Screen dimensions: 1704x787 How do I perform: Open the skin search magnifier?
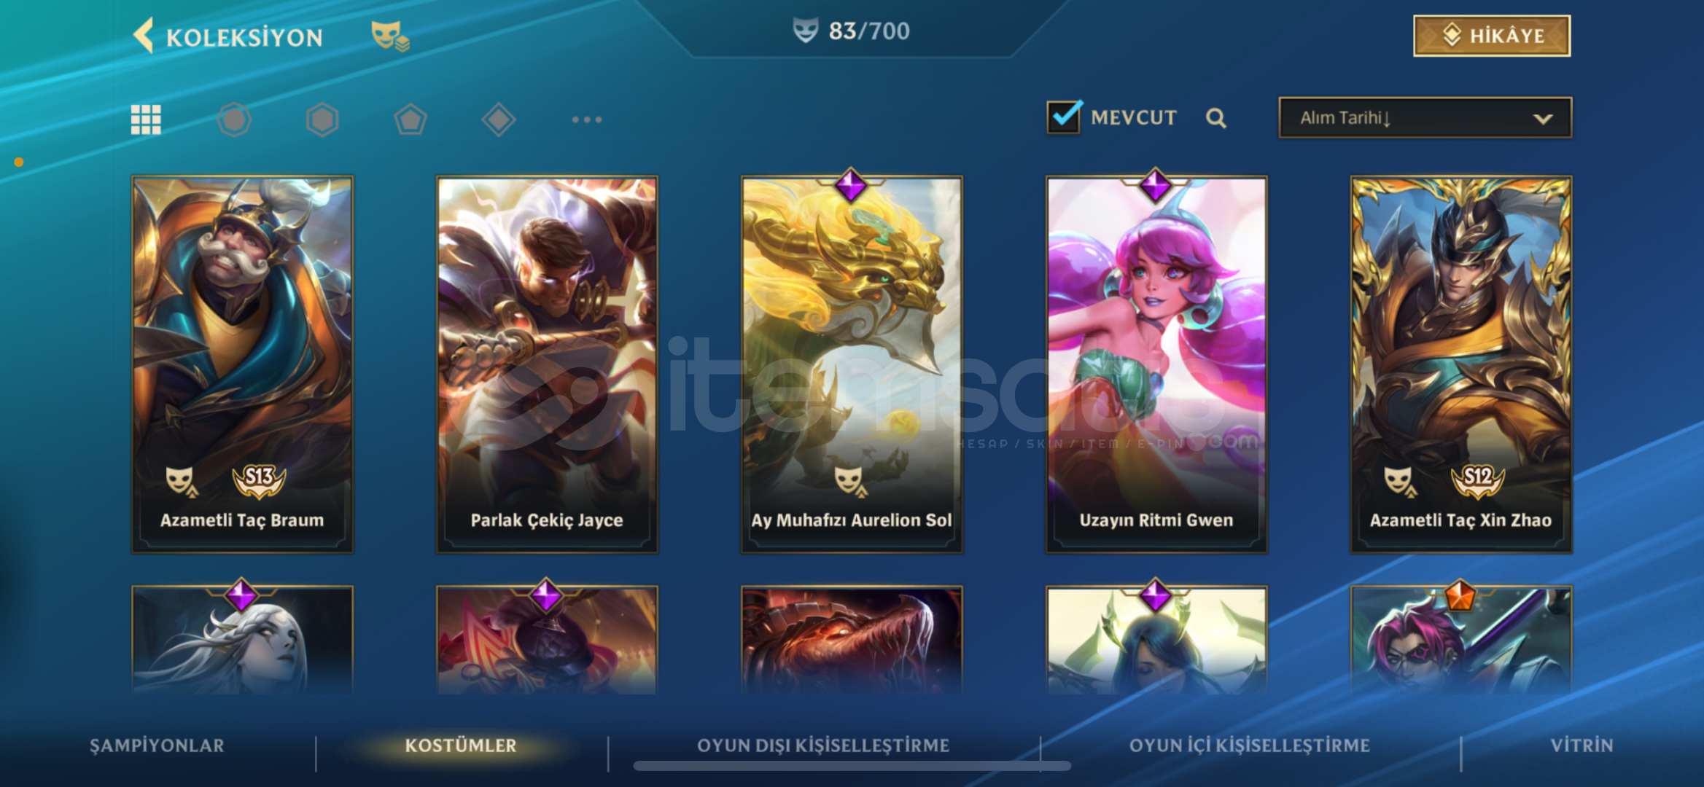click(1215, 118)
